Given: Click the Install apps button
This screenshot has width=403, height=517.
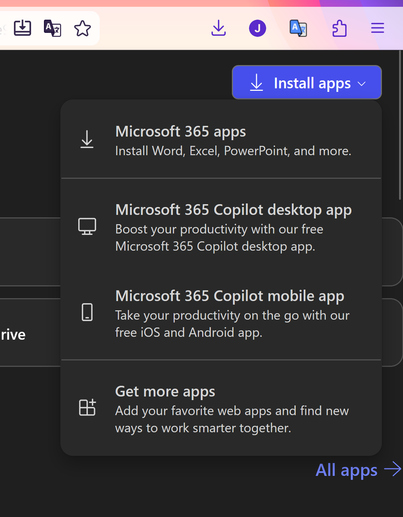Looking at the screenshot, I should [x=307, y=83].
